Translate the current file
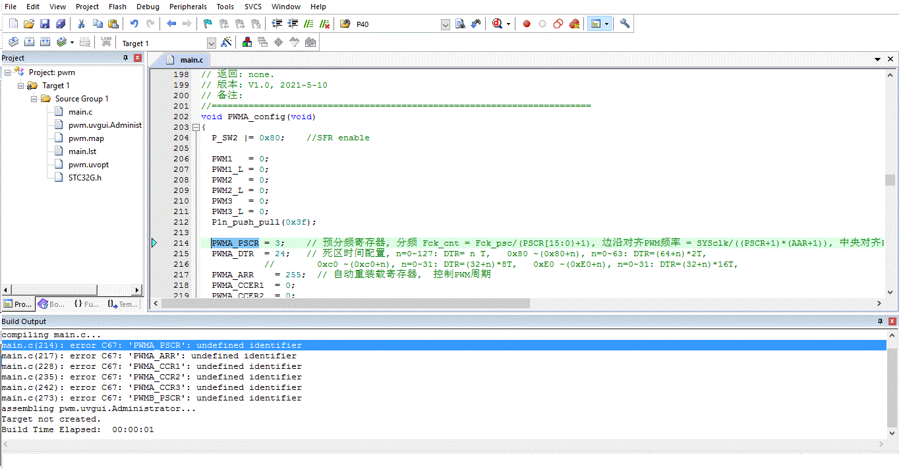Viewport: 903px width, 469px height. pyautogui.click(x=13, y=42)
